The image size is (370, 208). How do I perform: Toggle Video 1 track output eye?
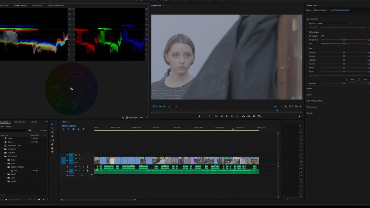80,158
